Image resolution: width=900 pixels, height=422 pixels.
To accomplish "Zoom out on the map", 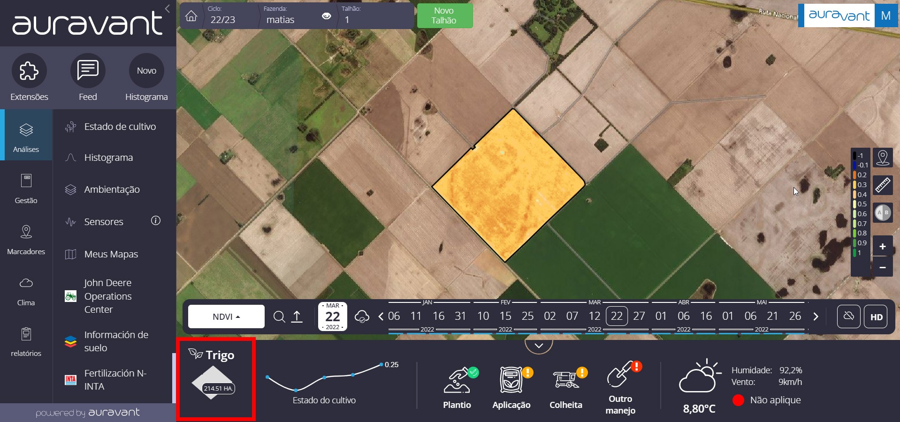I will coord(883,267).
